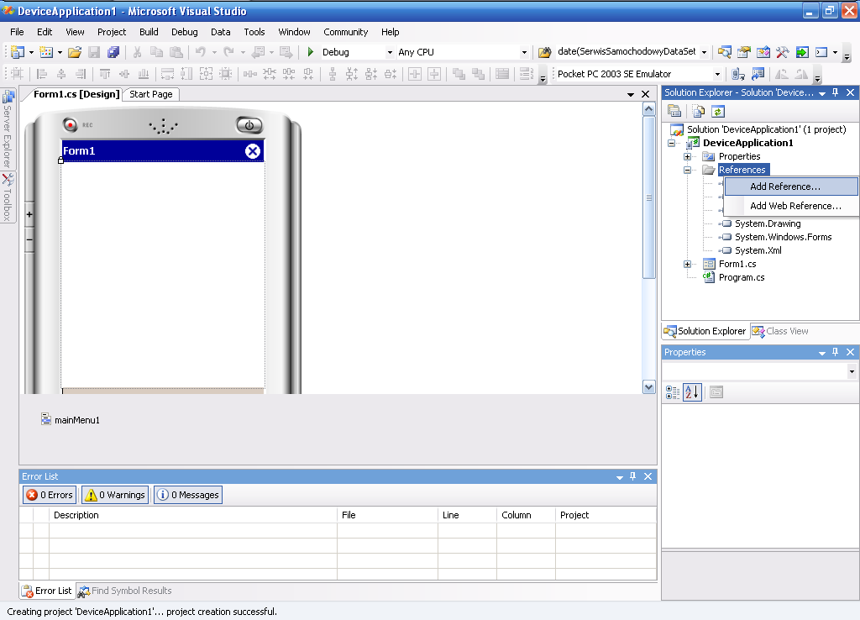Click the Refresh icon in Solution Explorer
The image size is (860, 620).
point(718,112)
